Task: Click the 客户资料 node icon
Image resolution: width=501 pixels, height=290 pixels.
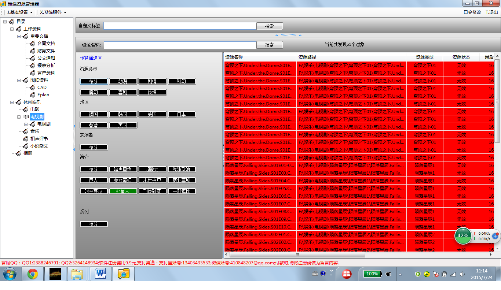Action: tap(33, 73)
